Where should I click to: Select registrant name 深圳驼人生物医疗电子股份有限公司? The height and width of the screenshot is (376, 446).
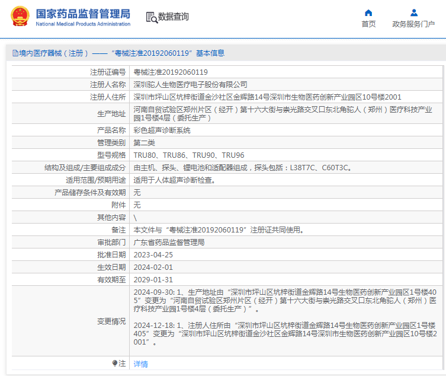(x=190, y=85)
